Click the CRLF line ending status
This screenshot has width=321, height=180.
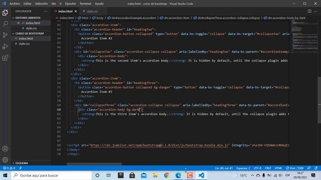pos(268,168)
